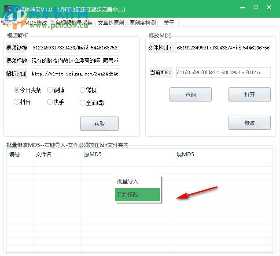Click the 视频标题 text field
The image size is (280, 256).
click(75, 60)
